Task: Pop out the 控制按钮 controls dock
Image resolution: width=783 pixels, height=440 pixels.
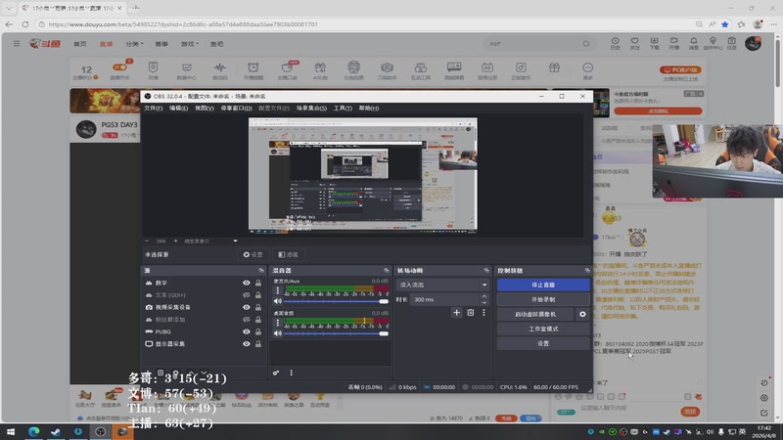Action: pyautogui.click(x=587, y=271)
